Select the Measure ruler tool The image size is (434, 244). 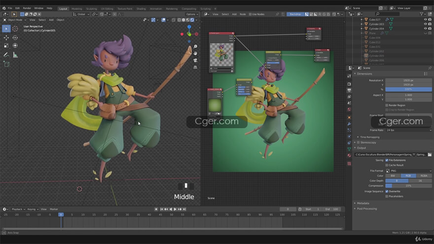pos(15,55)
